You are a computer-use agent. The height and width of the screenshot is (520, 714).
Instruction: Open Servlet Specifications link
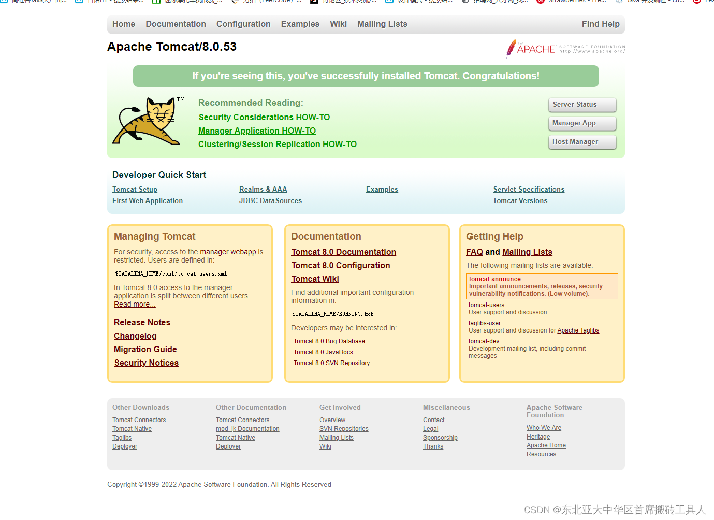coord(529,190)
